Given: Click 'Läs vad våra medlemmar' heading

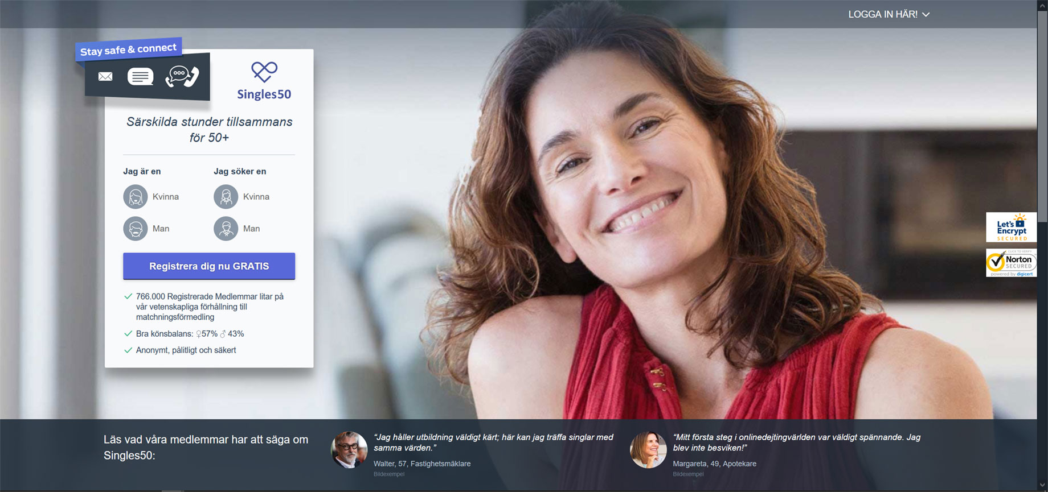Looking at the screenshot, I should [206, 448].
